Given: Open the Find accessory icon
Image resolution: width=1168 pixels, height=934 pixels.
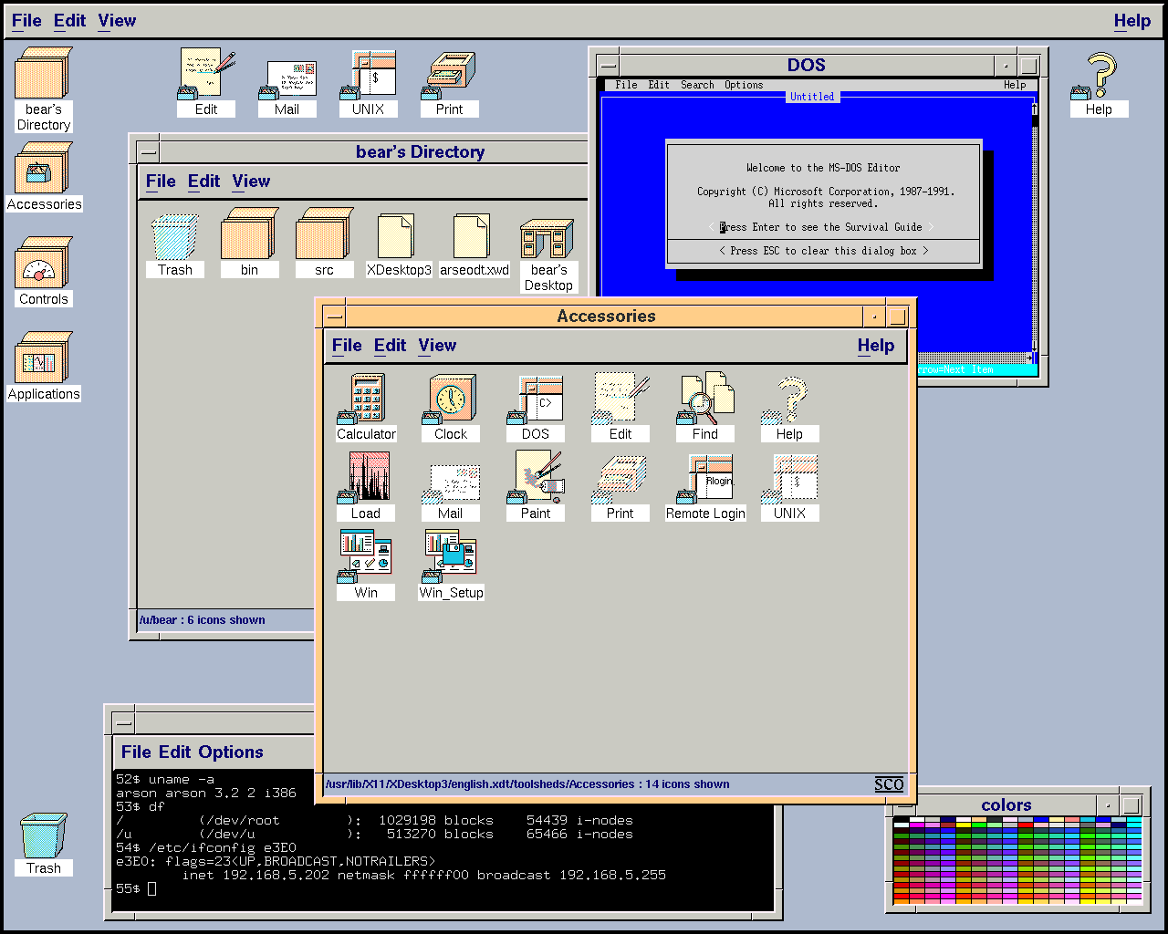Looking at the screenshot, I should click(x=705, y=400).
